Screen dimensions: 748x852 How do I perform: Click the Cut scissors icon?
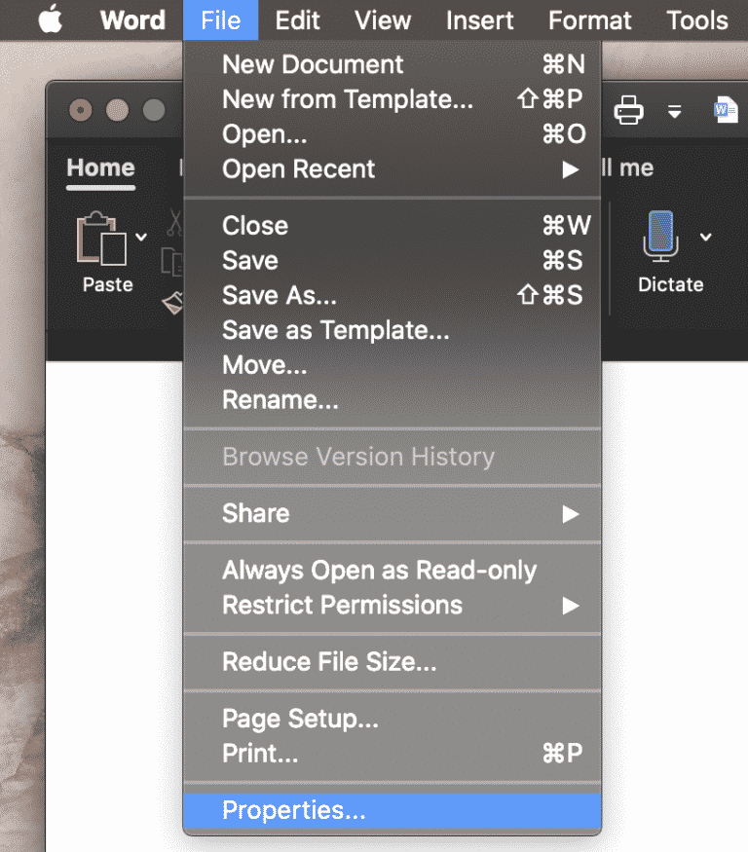(x=173, y=219)
